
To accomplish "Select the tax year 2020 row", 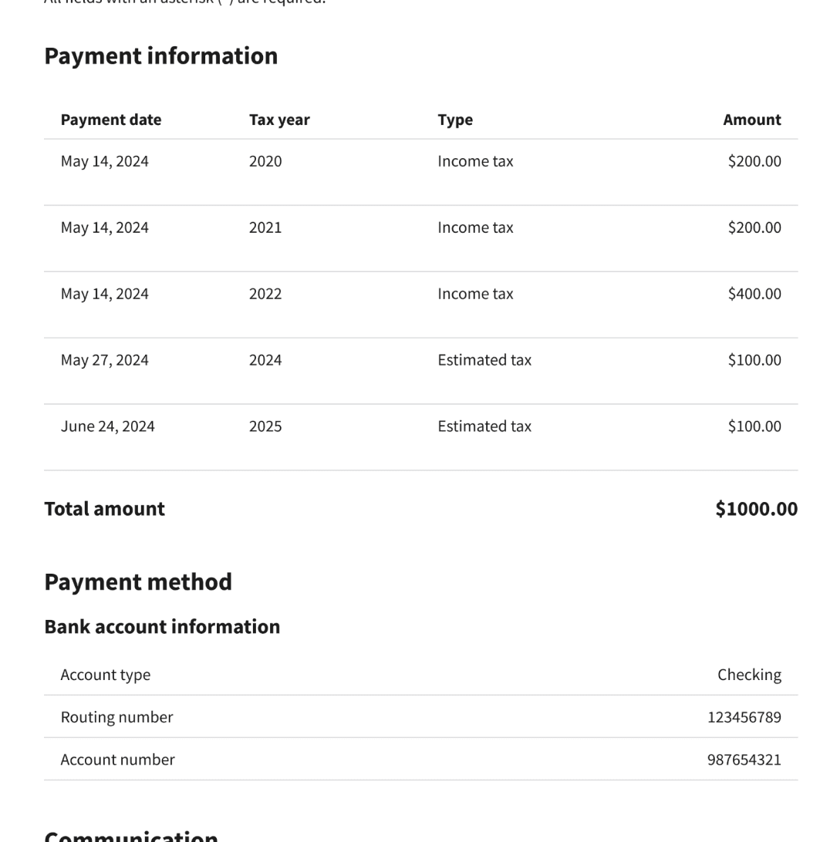I will coord(420,173).
